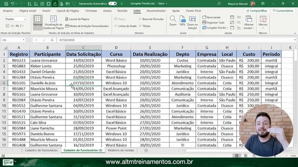The width and height of the screenshot is (298, 167).
Task: Expand the formula bar chevron
Action: click(x=295, y=40)
